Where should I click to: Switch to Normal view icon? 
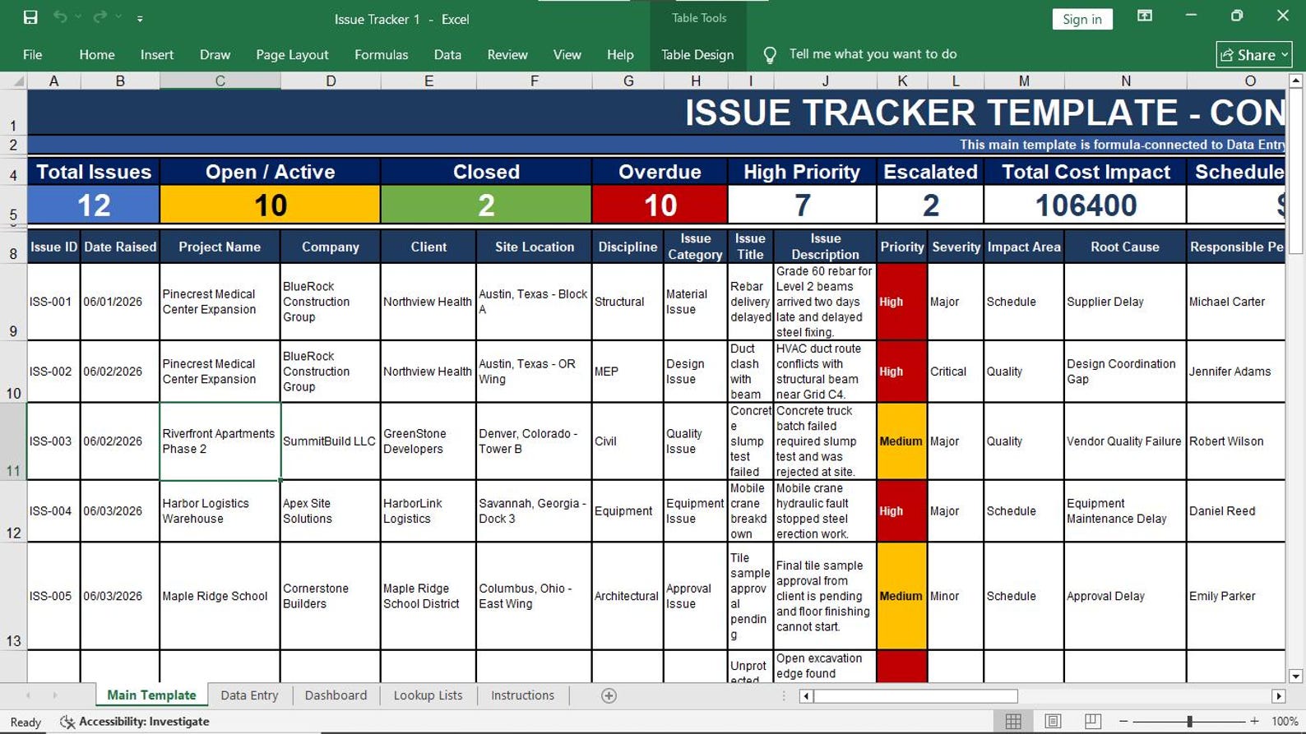click(x=1013, y=721)
